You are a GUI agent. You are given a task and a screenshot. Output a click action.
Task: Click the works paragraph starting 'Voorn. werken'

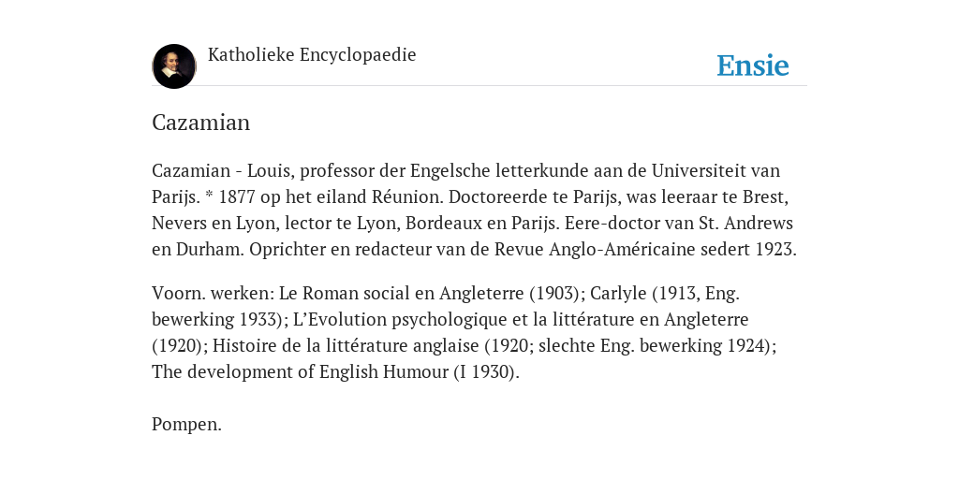tap(465, 332)
